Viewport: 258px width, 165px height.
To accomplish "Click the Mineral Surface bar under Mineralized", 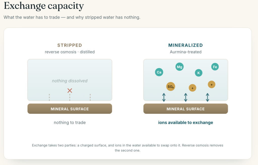I will (186, 109).
